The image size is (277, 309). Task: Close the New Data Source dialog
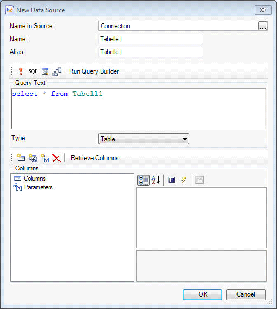[263, 10]
